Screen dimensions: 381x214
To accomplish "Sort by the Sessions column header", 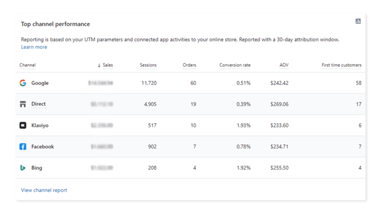I will (148, 65).
